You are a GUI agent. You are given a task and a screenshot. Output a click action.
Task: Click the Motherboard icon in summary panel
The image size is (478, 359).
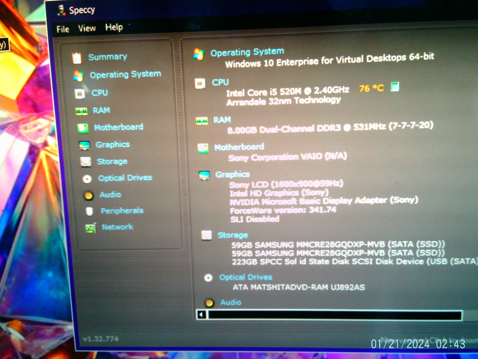click(203, 148)
